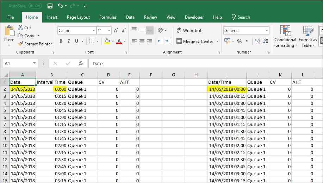Image resolution: width=323 pixels, height=183 pixels.
Task: Click the Insert Function fx icon
Action: [81, 63]
